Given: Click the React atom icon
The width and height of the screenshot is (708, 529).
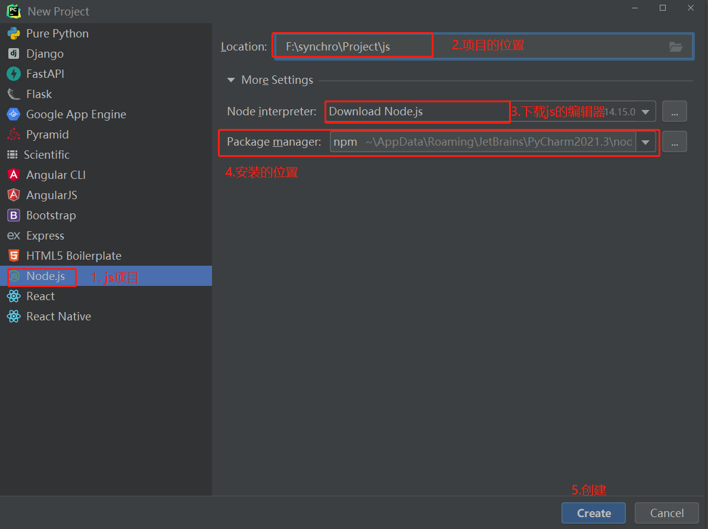Looking at the screenshot, I should click(14, 296).
